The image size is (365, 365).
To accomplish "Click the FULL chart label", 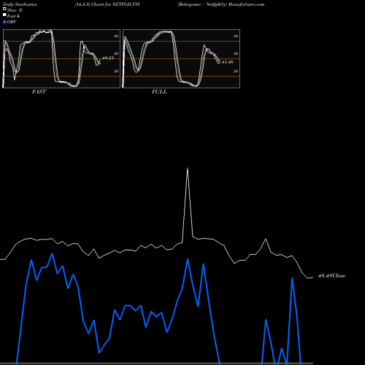I will pos(159,92).
